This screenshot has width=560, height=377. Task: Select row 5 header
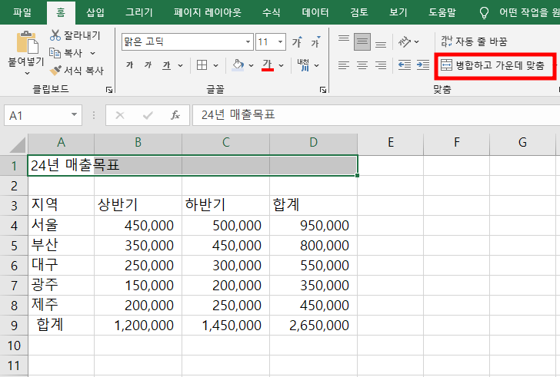(14, 246)
